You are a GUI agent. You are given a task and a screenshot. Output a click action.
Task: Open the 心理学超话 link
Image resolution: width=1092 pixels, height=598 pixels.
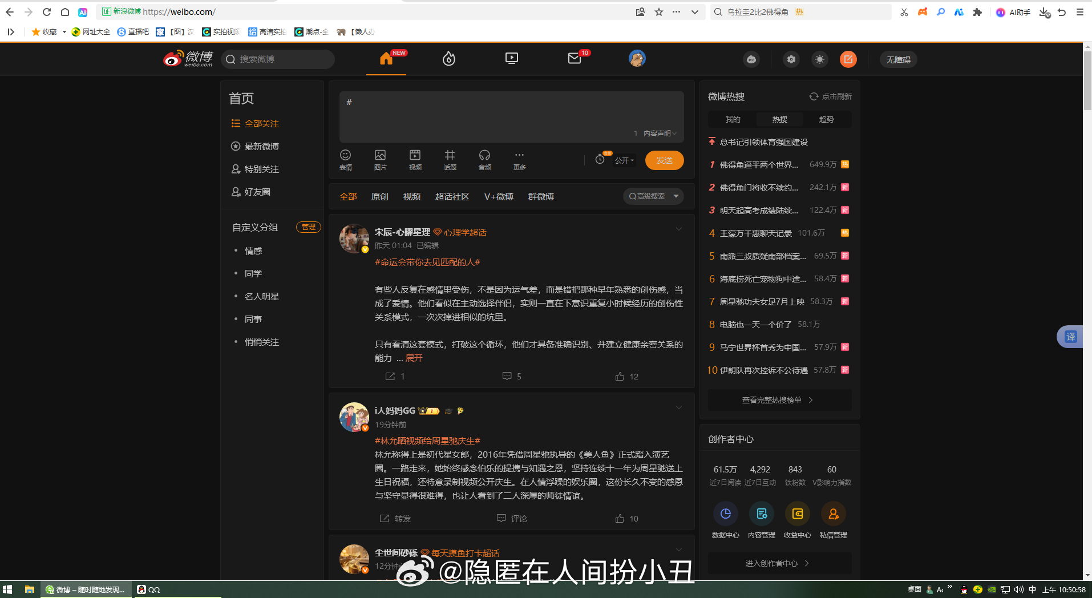(460, 232)
